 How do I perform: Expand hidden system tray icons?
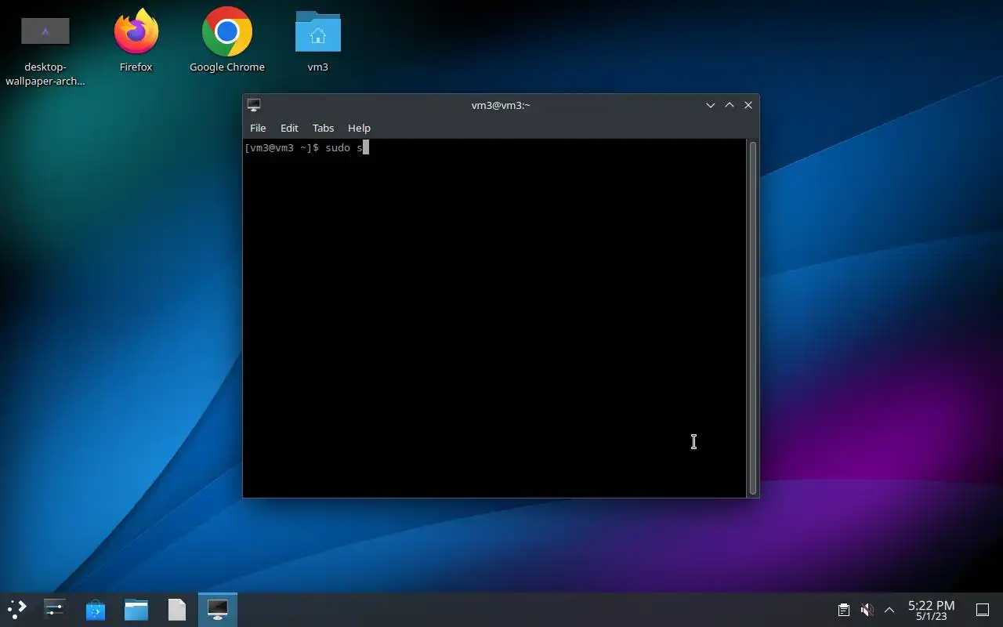tap(889, 610)
